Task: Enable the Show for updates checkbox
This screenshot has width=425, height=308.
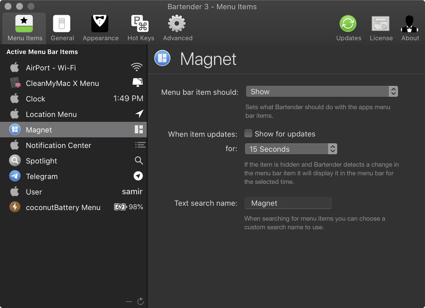Action: [x=248, y=134]
